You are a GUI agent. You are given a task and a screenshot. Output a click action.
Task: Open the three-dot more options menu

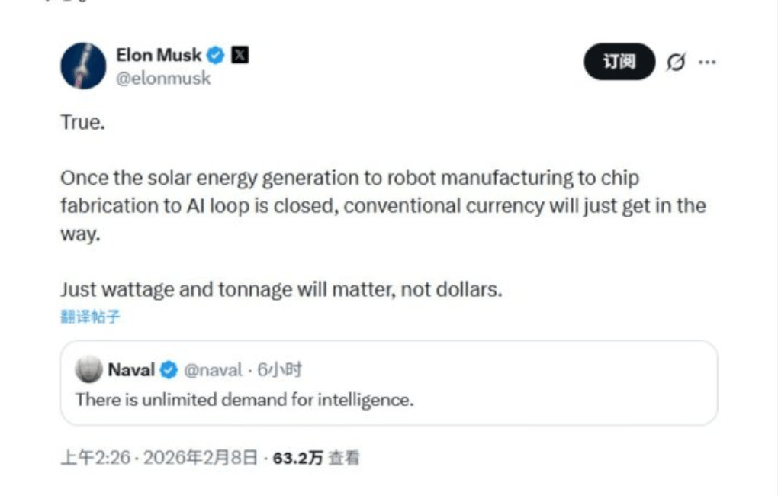click(707, 62)
